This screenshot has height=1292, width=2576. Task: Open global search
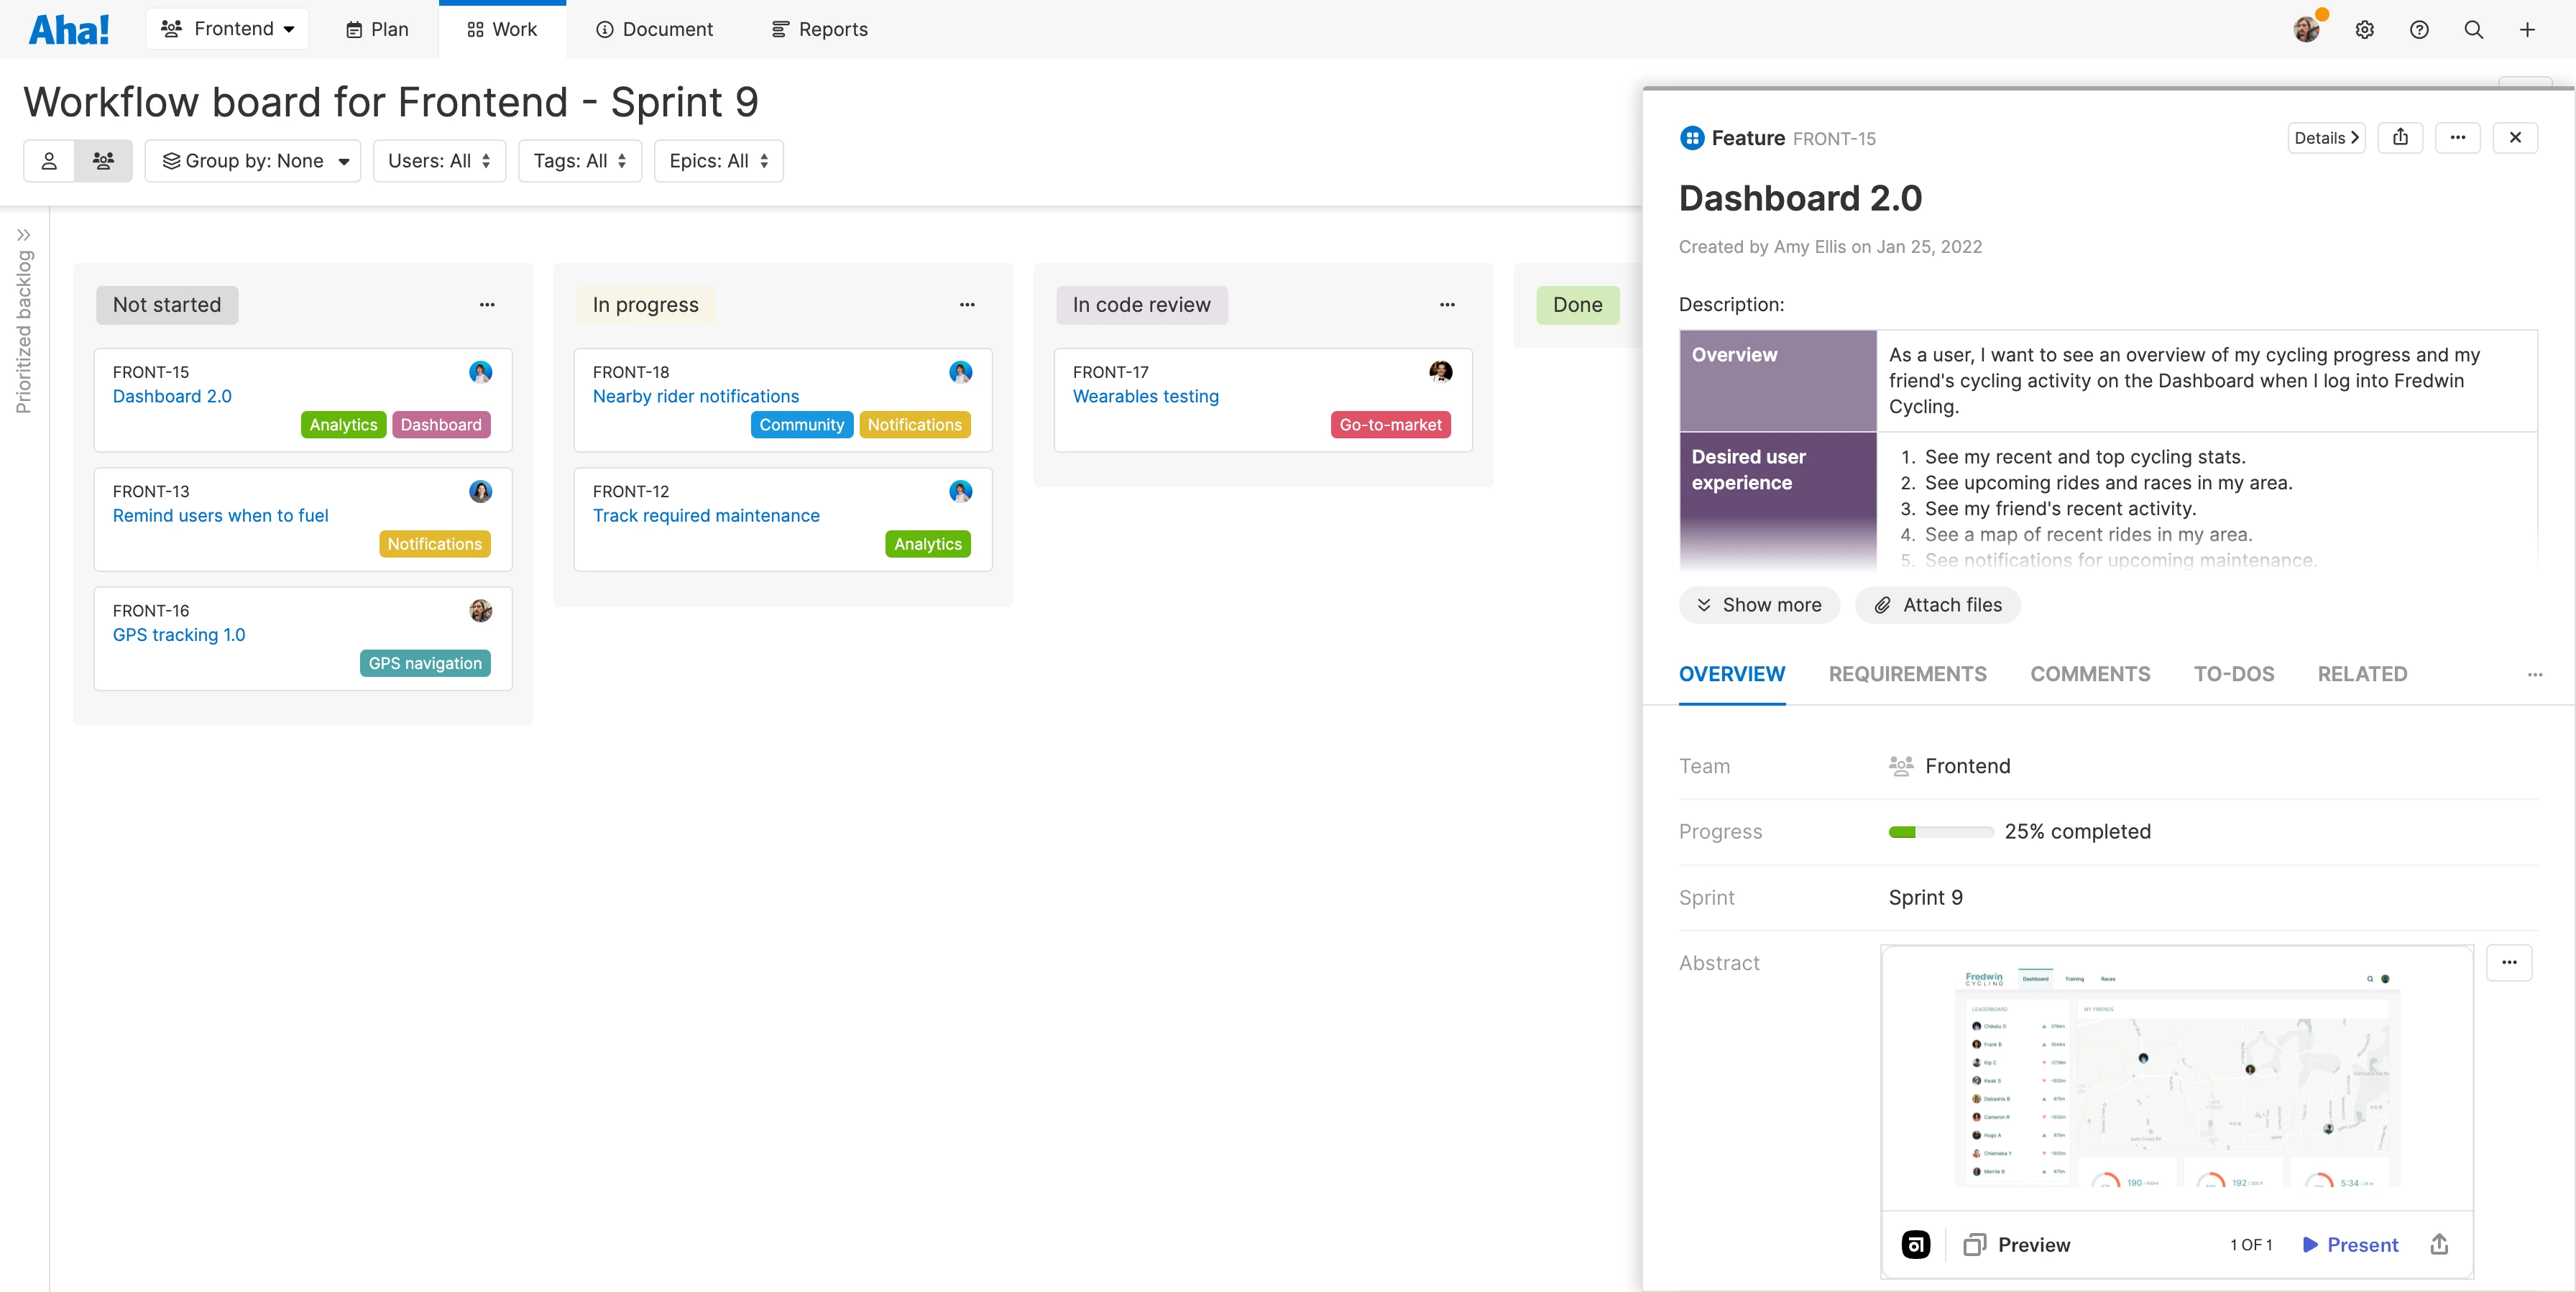click(x=2472, y=29)
